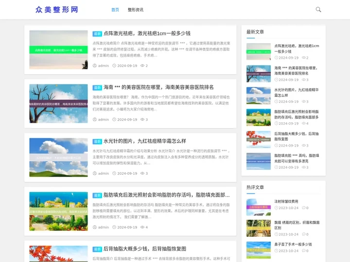Viewport: 350px width, 262px height.
Task: Click thumbnail of 飘眉 绣眉的区别 in 热评文章
Action: pos(259,228)
